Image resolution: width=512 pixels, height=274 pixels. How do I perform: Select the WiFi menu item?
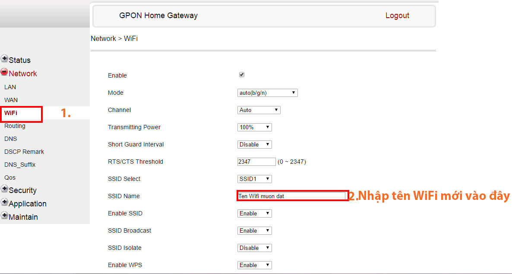(11, 113)
